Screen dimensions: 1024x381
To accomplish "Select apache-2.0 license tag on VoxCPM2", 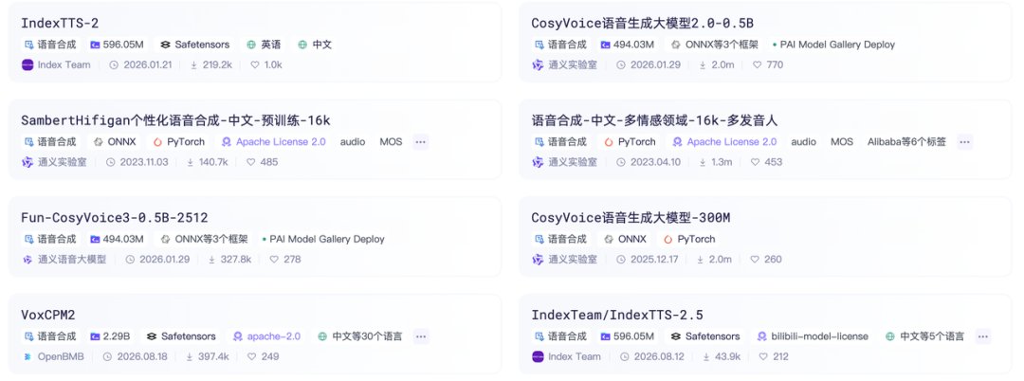I will 266,336.
